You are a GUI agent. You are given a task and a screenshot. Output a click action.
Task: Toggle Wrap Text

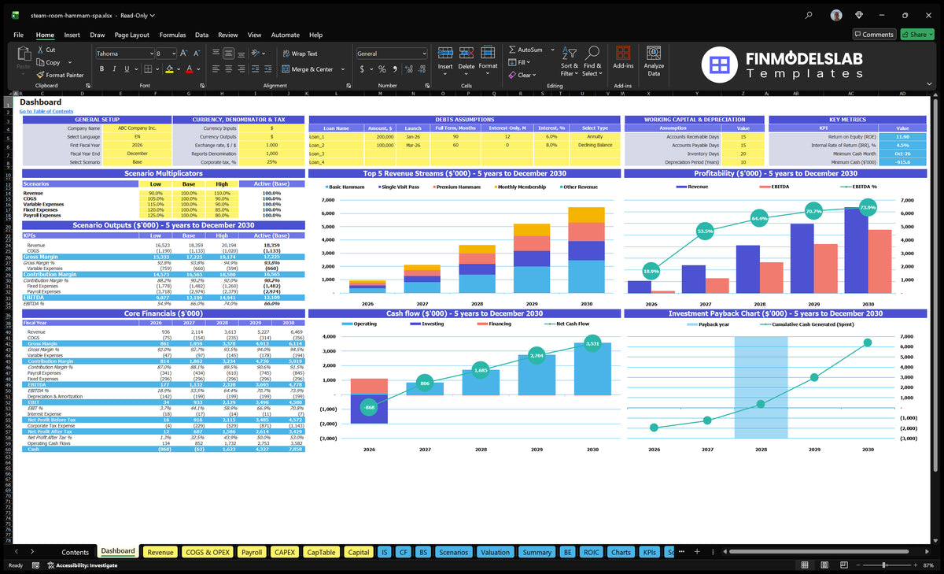[x=300, y=54]
